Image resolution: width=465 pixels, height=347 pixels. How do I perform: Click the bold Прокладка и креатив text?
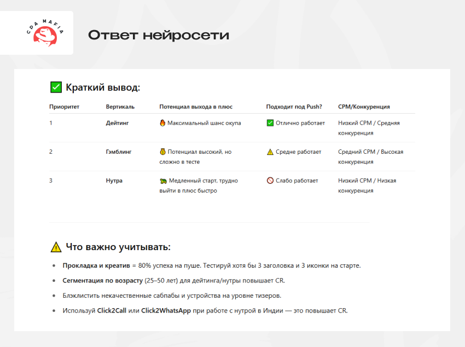click(x=96, y=266)
